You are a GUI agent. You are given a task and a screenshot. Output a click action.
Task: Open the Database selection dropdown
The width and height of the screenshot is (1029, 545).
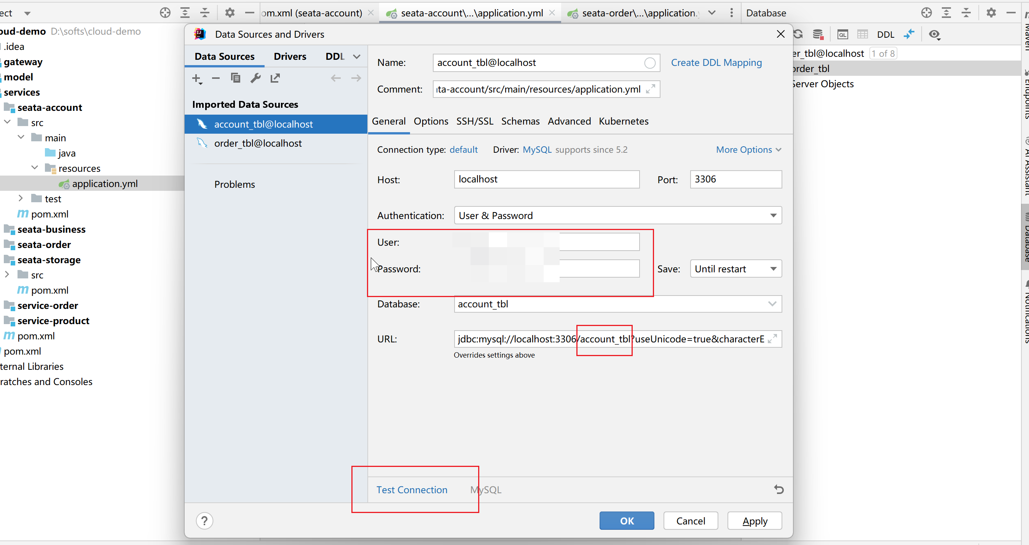tap(772, 304)
